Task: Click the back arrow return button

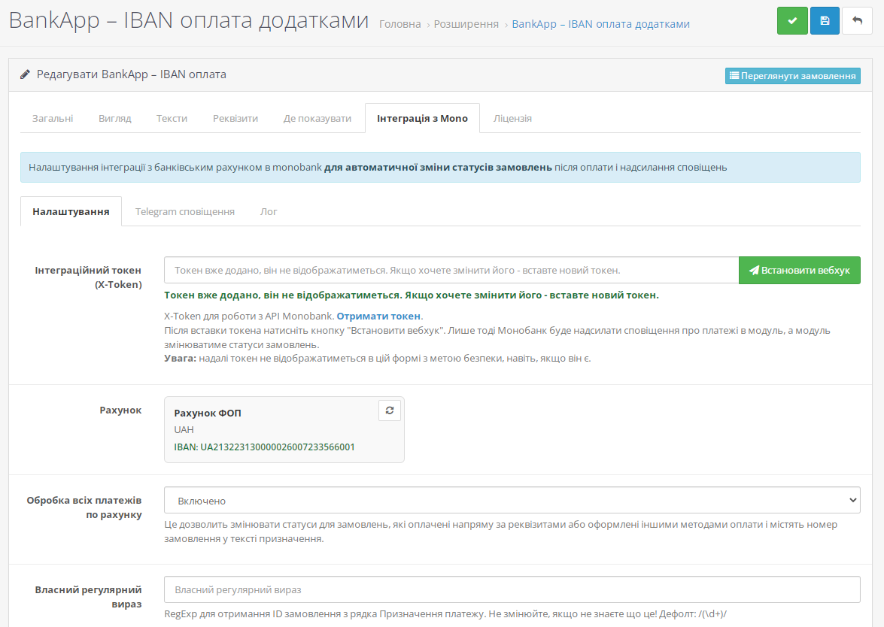Action: pos(857,21)
